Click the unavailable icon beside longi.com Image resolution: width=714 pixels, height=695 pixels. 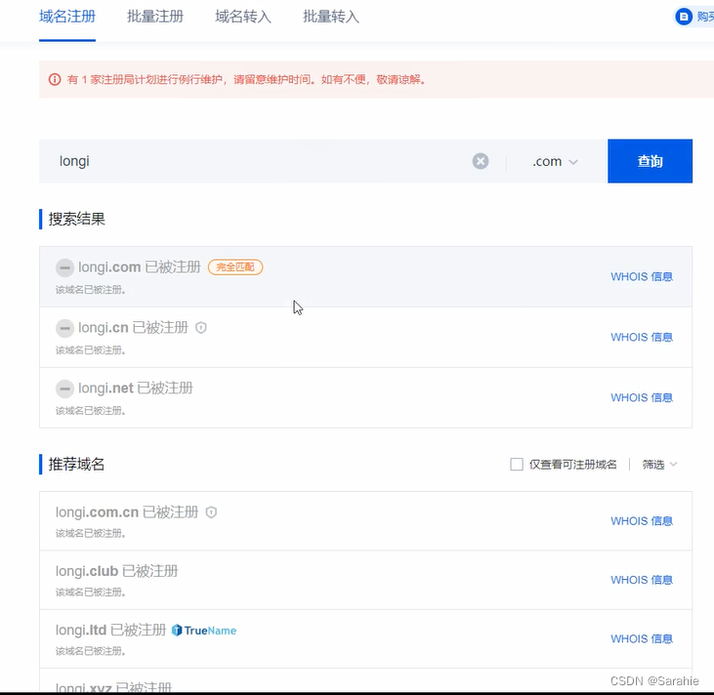tap(64, 267)
